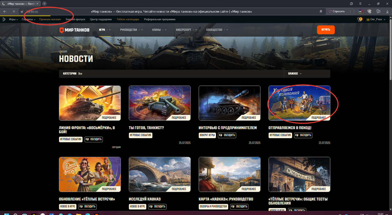392x215 pixels.
Task: Open the ИГРА navigation item
Action: pos(102,30)
